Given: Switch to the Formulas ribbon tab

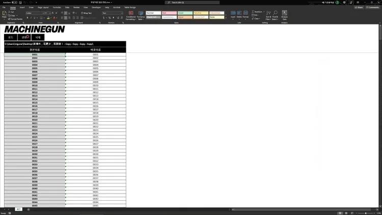Looking at the screenshot, I should click(x=57, y=8).
